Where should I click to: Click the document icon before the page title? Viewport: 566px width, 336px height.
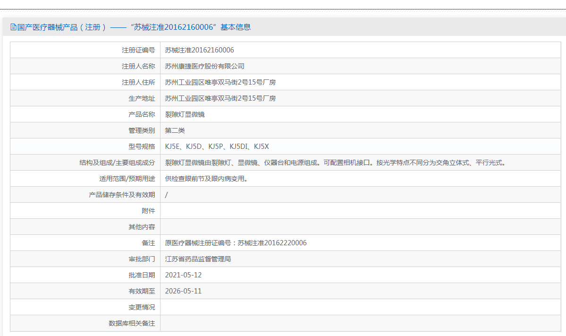(x=13, y=27)
